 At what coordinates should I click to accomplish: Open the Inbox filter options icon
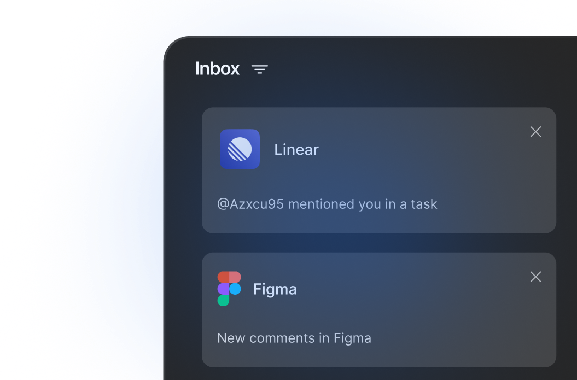260,69
